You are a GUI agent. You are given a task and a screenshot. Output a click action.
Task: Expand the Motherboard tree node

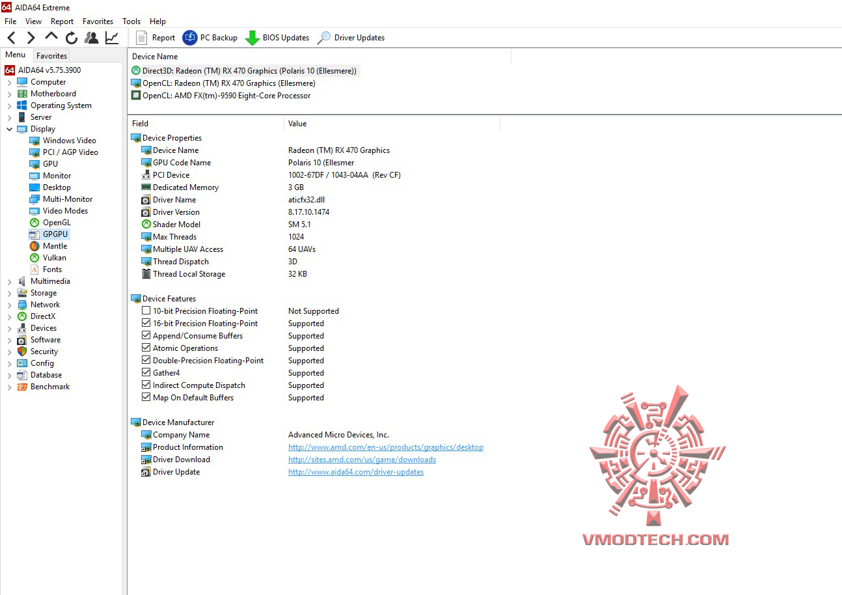click(x=9, y=94)
